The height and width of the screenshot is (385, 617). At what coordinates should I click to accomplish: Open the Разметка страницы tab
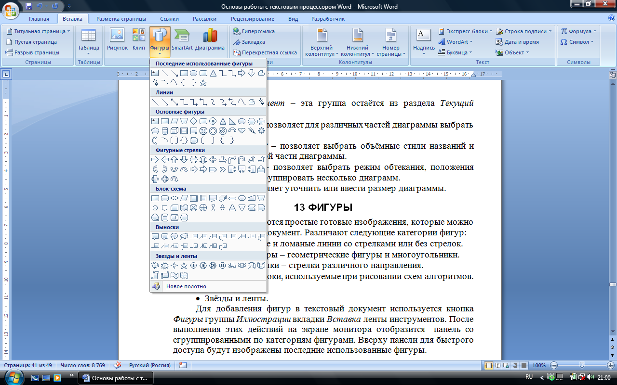pyautogui.click(x=121, y=19)
